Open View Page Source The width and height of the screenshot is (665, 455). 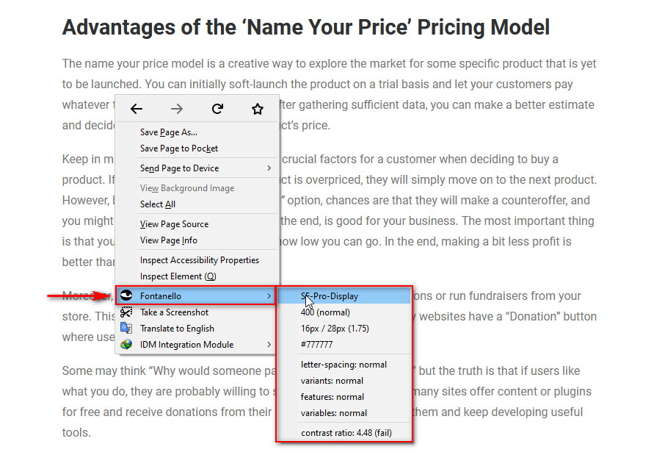(x=197, y=224)
